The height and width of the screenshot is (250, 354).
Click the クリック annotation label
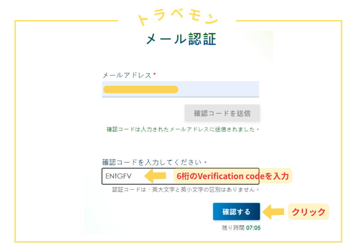(x=308, y=212)
